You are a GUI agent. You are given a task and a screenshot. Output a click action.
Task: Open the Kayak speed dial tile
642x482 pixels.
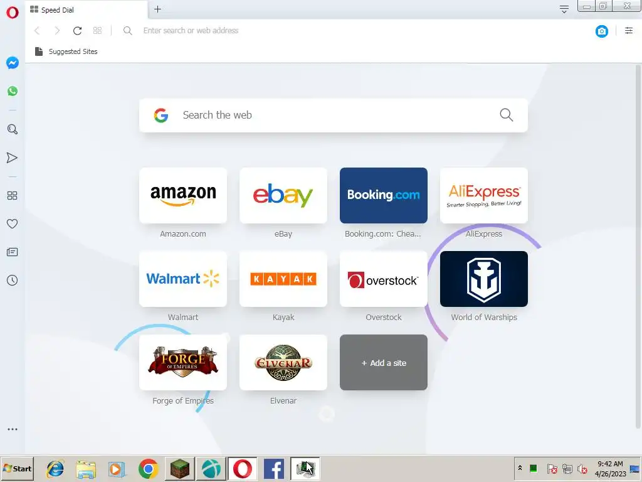click(x=283, y=279)
